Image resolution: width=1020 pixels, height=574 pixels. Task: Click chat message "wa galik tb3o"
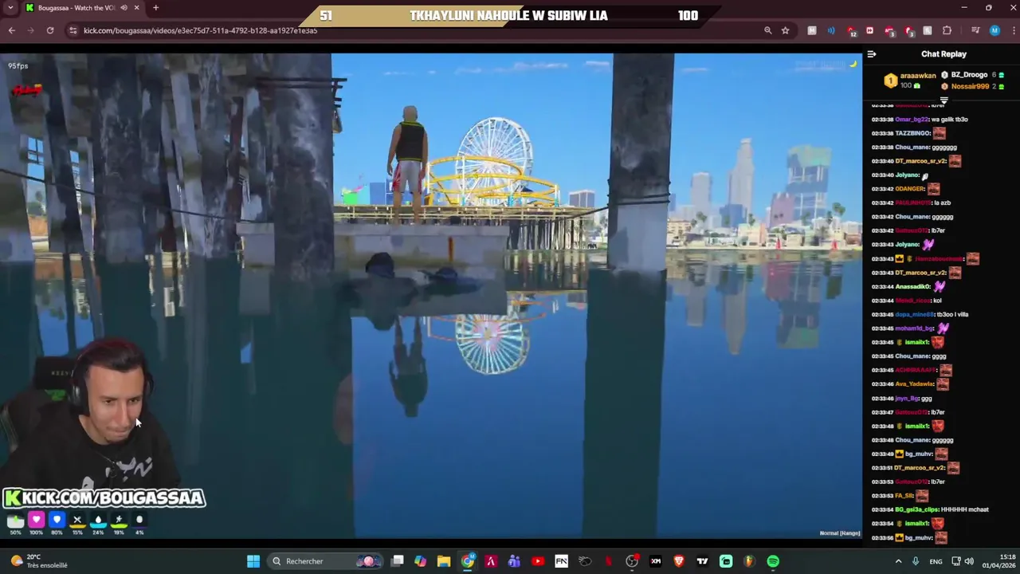coord(950,120)
